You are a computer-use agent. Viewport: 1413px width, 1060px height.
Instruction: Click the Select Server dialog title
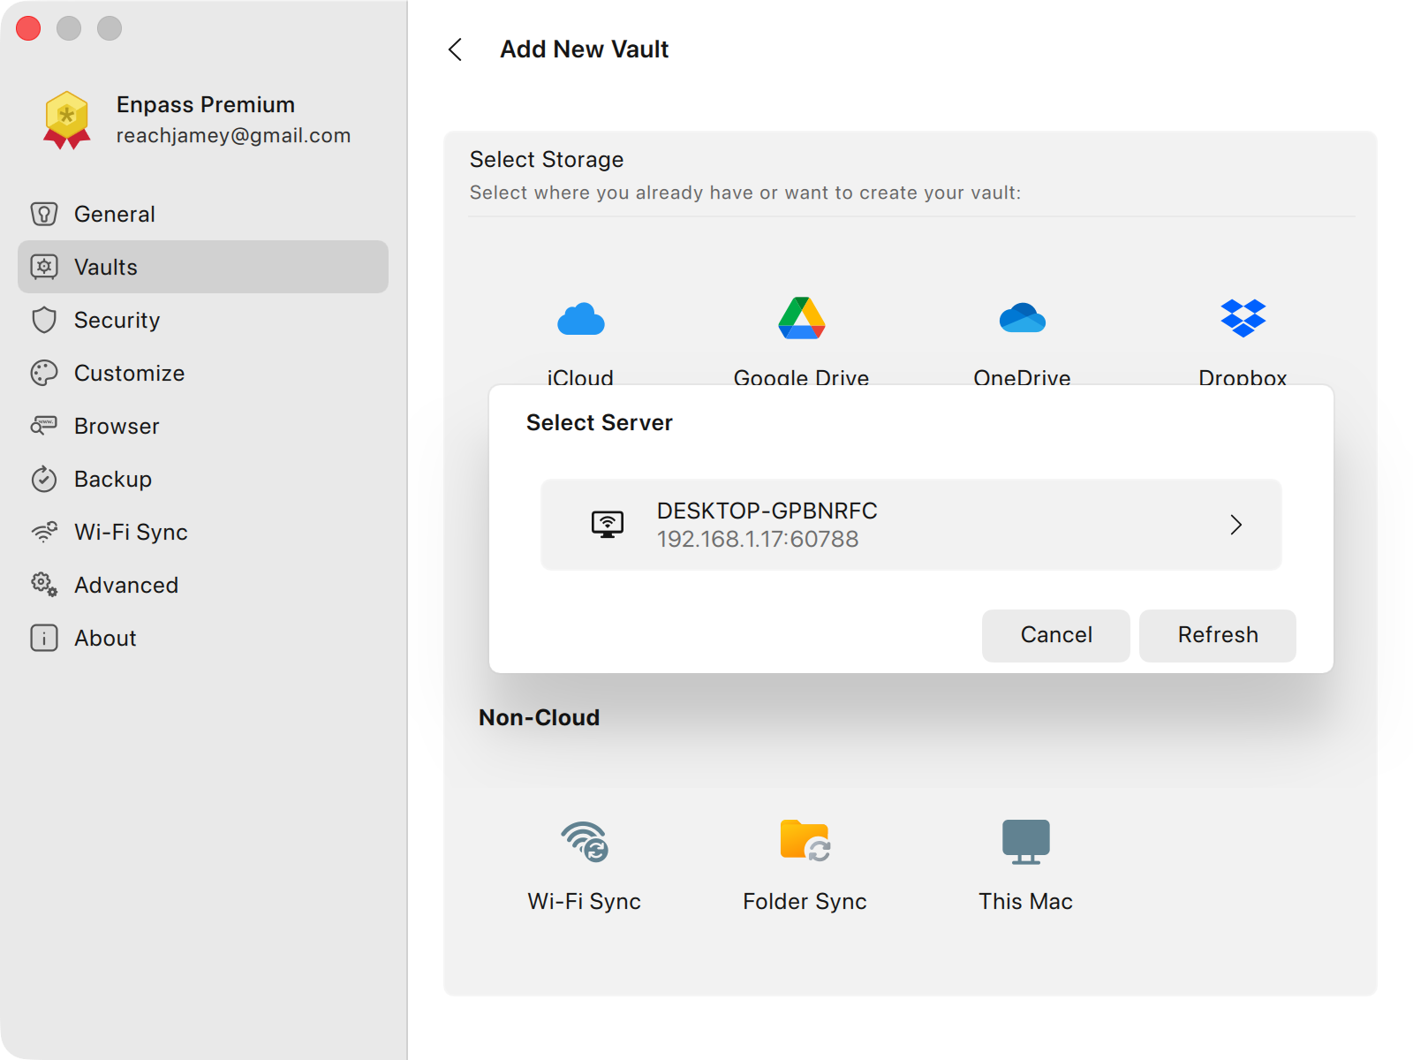(x=600, y=422)
